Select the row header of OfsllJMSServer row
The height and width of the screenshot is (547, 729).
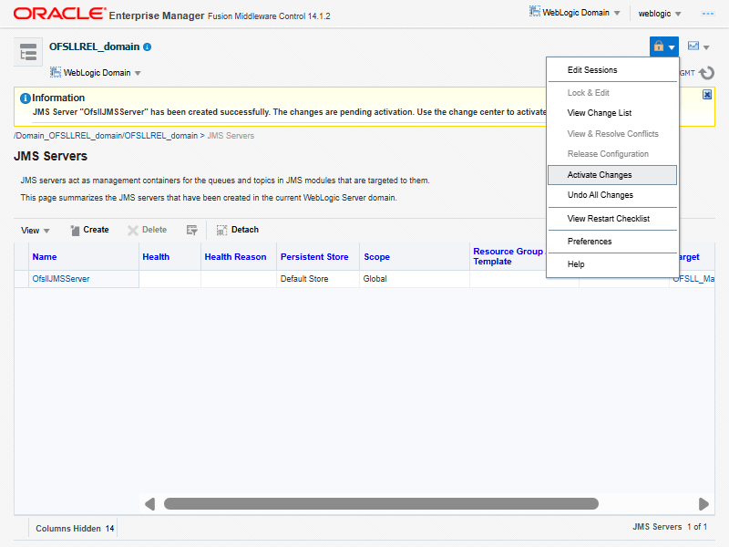point(21,279)
